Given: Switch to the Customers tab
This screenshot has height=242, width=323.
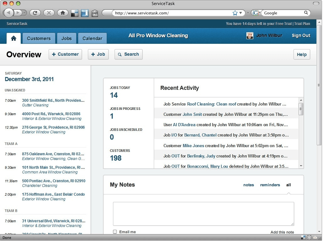Looking at the screenshot, I should (39, 38).
